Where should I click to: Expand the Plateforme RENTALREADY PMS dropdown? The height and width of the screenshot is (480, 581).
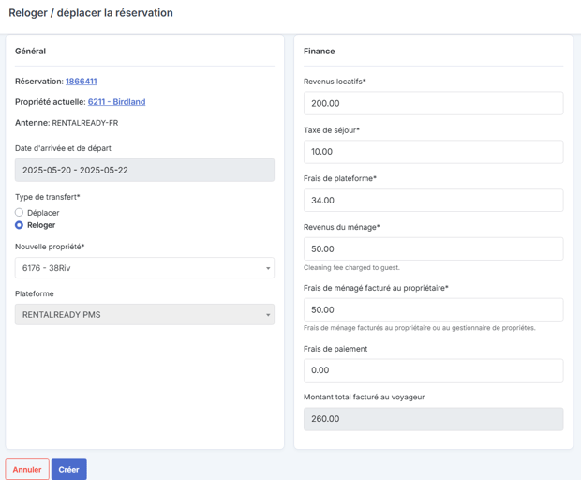point(144,315)
